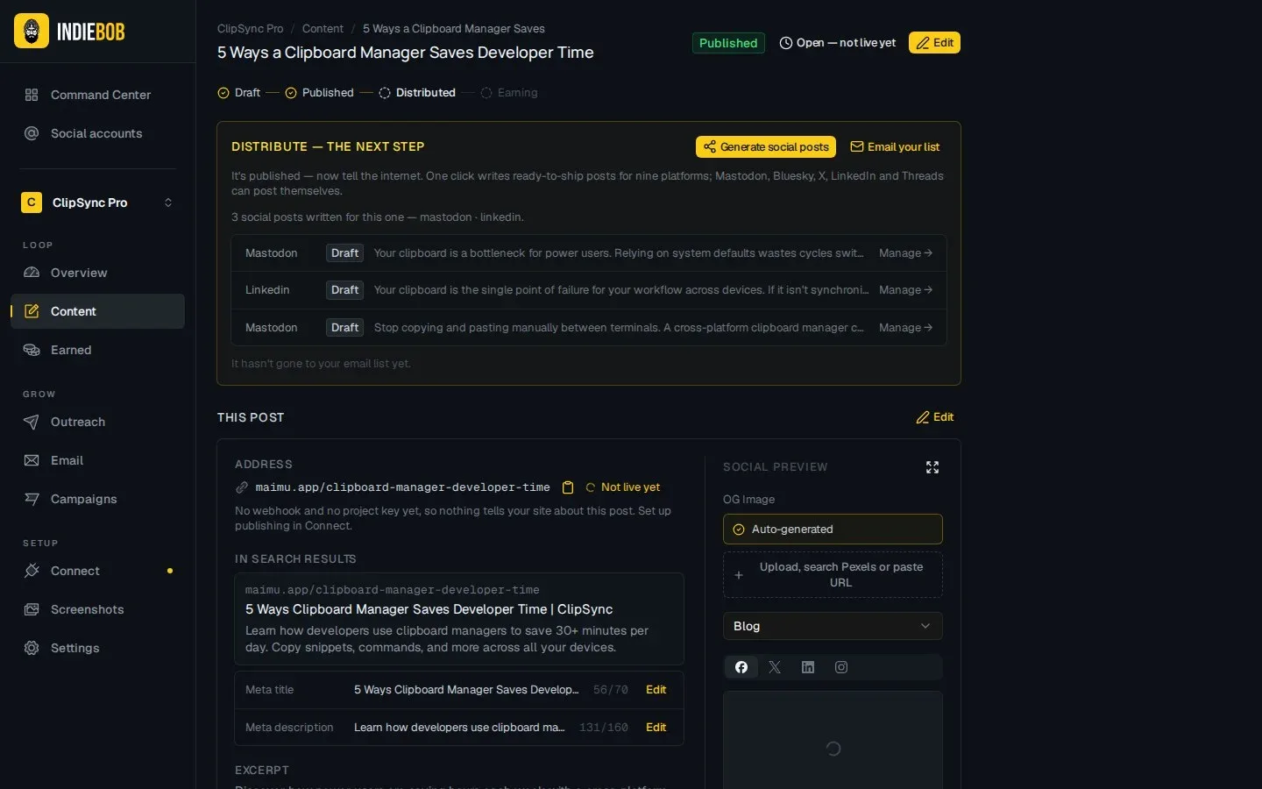
Task: Select Content in the sidebar
Action: click(97, 311)
